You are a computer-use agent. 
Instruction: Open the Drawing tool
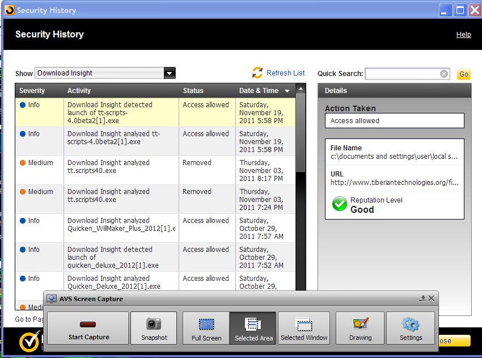coord(360,328)
